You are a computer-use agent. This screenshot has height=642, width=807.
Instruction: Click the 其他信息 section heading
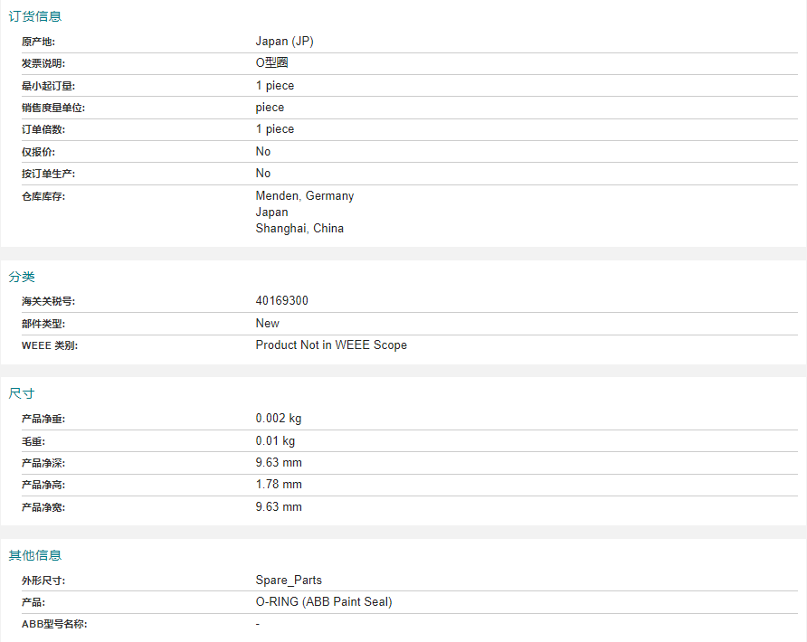click(35, 555)
